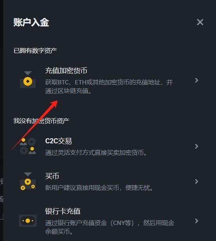Click the crypto deposit coin icon

[x=28, y=80]
